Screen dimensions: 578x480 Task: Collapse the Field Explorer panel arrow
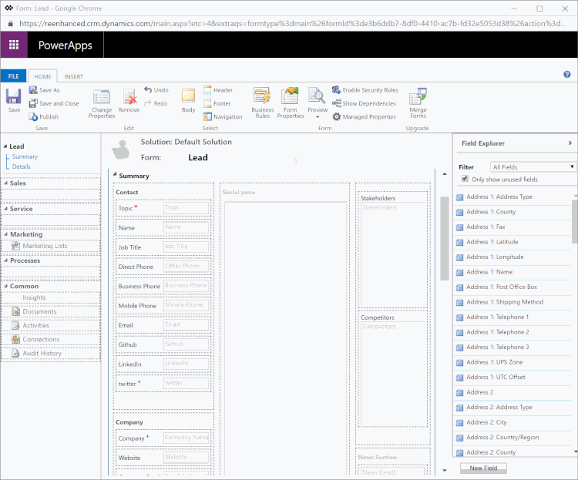pyautogui.click(x=570, y=143)
